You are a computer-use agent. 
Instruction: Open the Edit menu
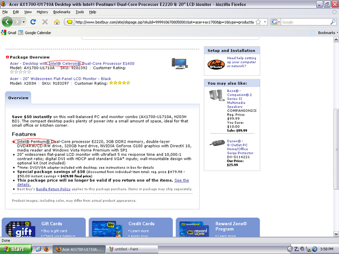16,12
